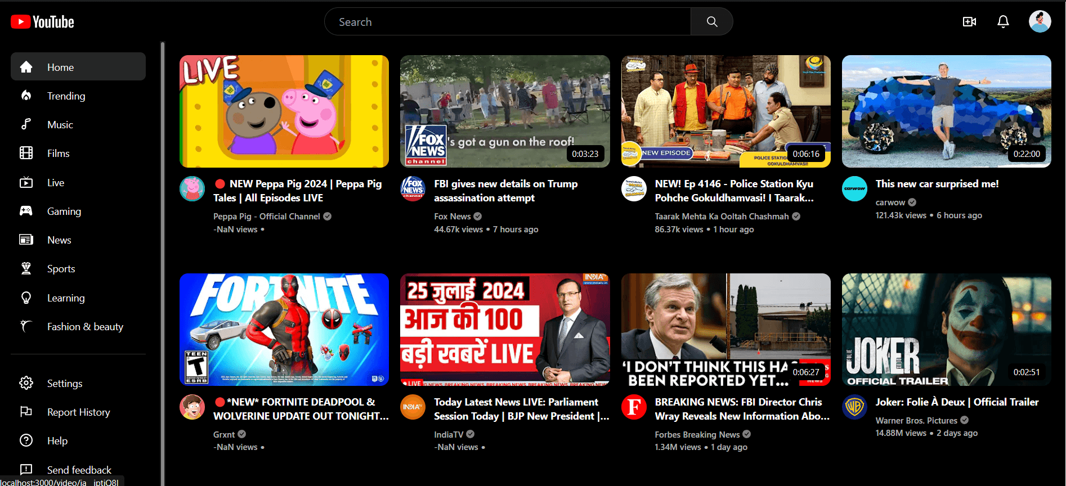Click the sidebar vertical scrollbar
Screen dimensions: 1066x486
[162, 263]
